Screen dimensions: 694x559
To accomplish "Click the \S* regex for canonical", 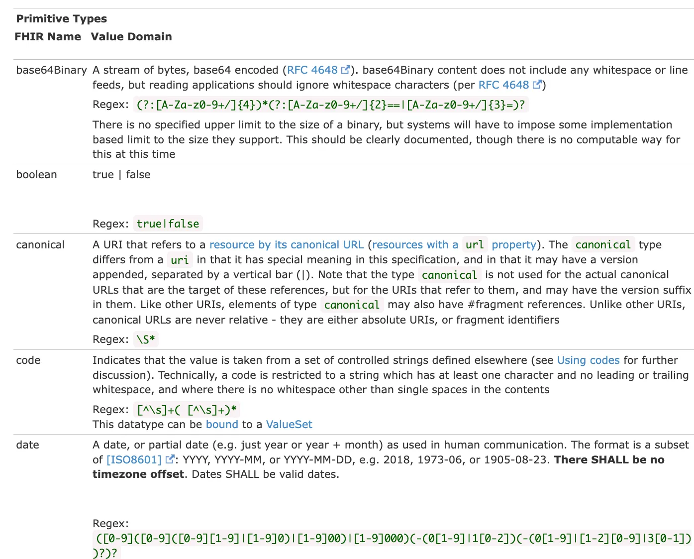I will [146, 339].
